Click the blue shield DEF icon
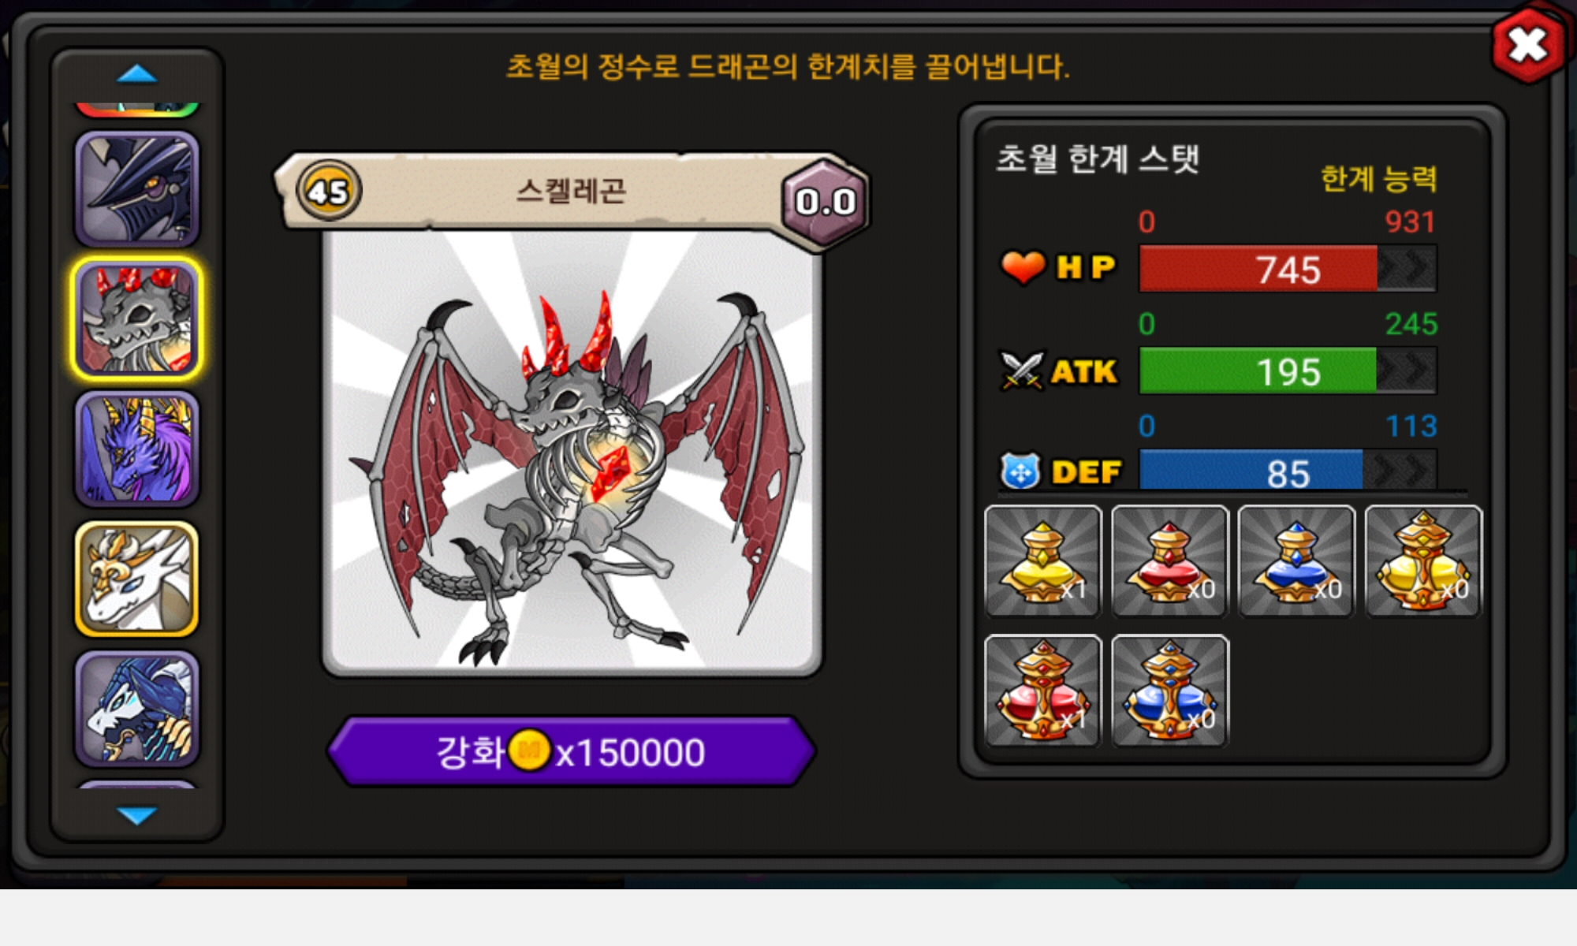This screenshot has height=946, width=1577. tap(1020, 471)
